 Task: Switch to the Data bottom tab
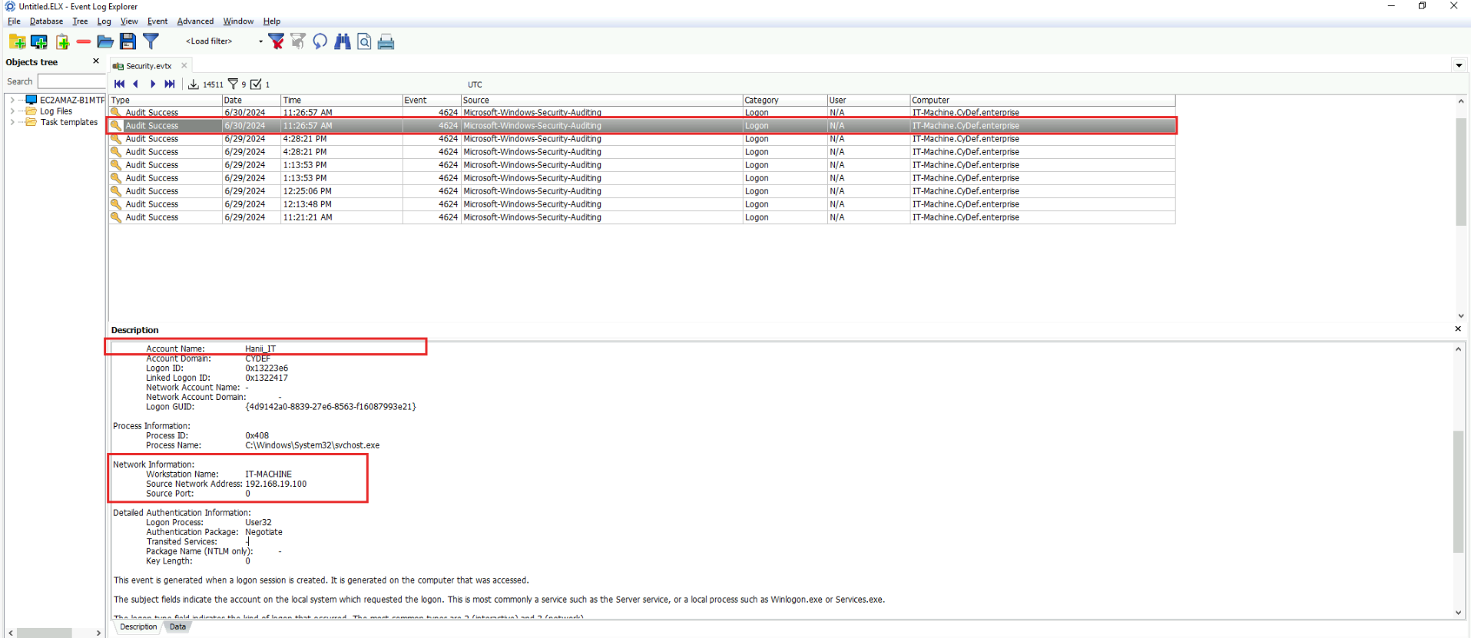pyautogui.click(x=177, y=627)
